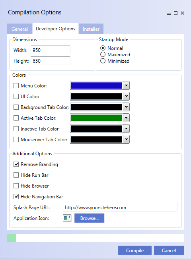
Task: Minimize the Compilation Options window
Action: click(x=169, y=13)
